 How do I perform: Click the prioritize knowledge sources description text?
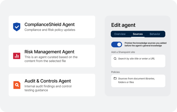[x=145, y=44]
